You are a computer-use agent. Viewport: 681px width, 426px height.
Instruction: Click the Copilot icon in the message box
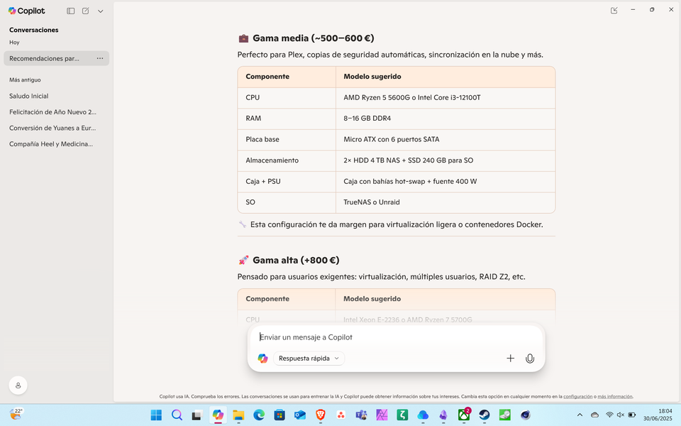262,358
